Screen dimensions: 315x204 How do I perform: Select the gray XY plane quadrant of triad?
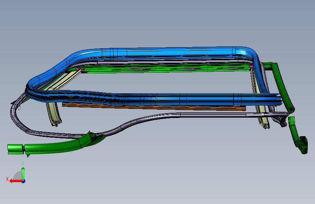pyautogui.click(x=18, y=176)
